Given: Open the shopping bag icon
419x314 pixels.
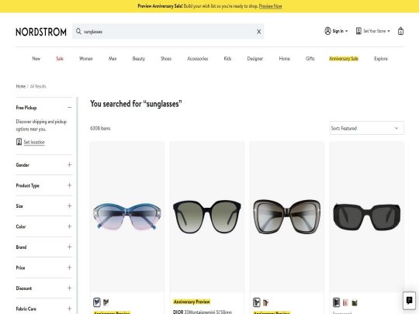Looking at the screenshot, I should [x=400, y=31].
